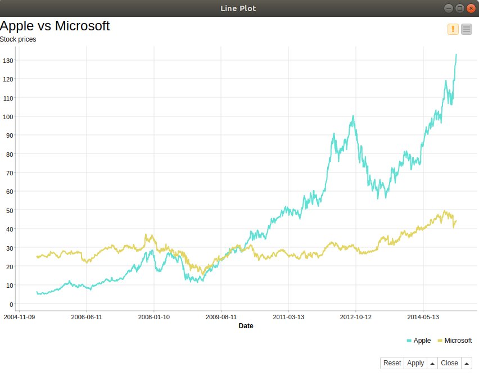Toggle the Microsoft legend color swatch

pyautogui.click(x=440, y=341)
